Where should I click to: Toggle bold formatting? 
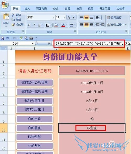click(29, 25)
